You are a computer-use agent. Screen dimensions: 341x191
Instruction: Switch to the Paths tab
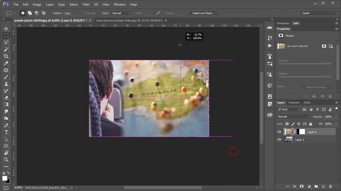307,102
